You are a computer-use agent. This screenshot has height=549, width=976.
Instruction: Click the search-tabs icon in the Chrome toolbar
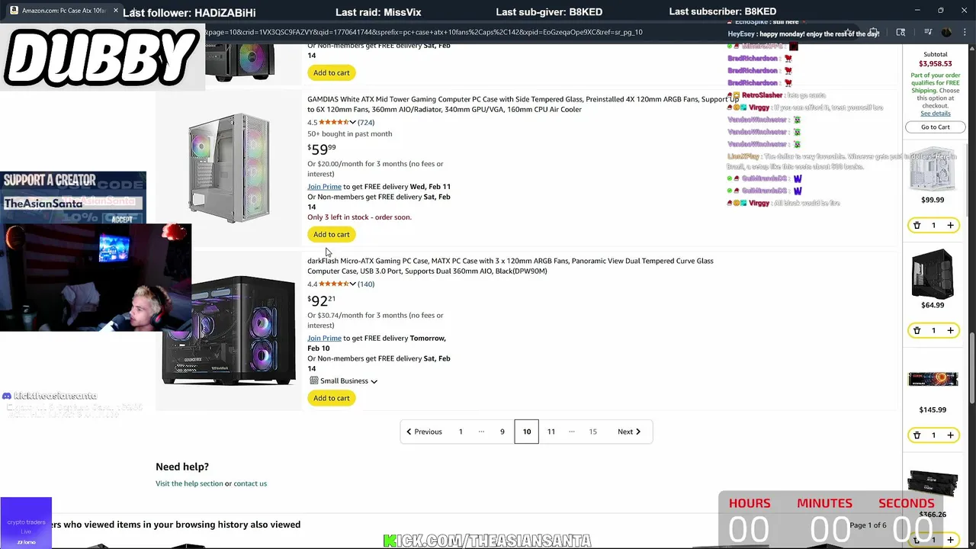coord(901,32)
